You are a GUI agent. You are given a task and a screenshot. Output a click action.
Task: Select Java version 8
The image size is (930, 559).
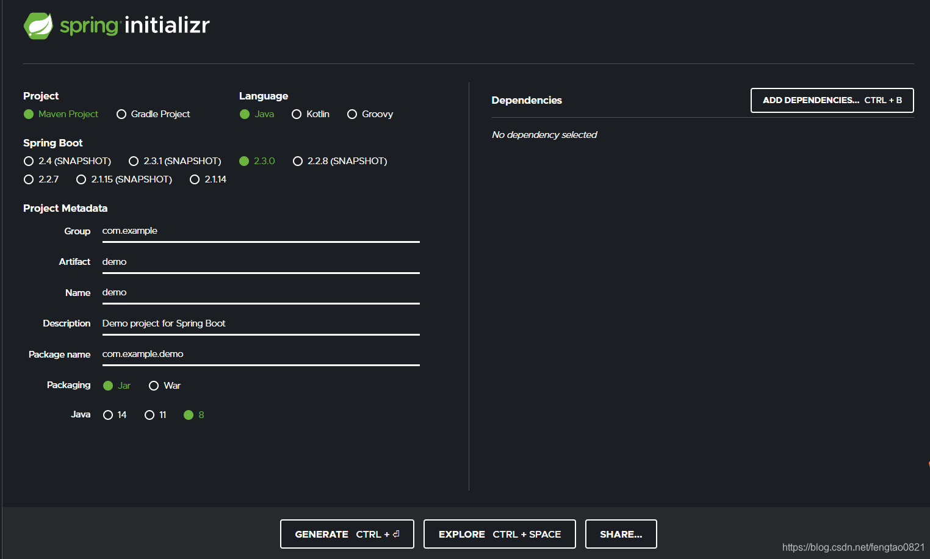(194, 415)
